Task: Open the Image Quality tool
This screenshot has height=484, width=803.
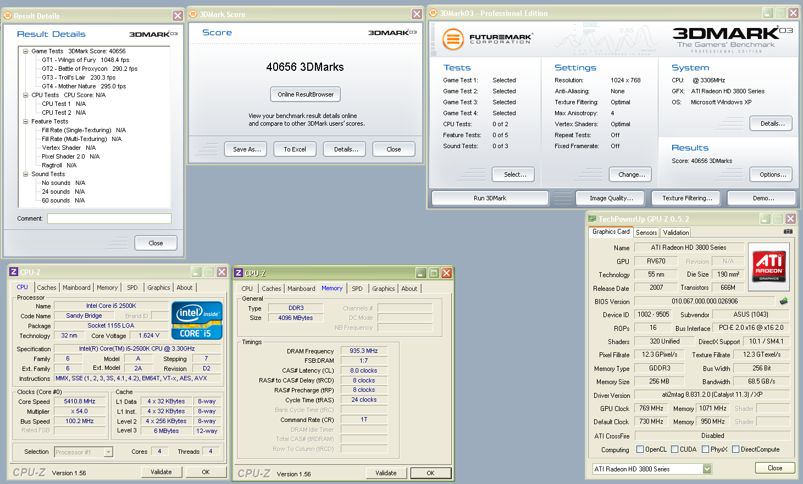Action: click(611, 198)
